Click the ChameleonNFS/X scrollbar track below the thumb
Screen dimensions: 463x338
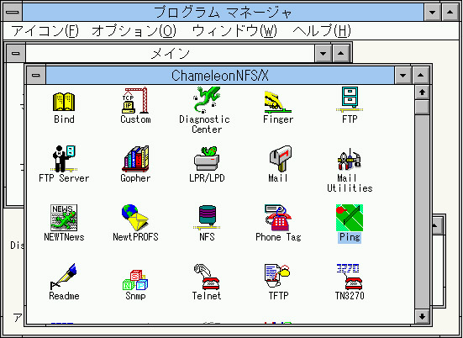pyautogui.click(x=422, y=212)
